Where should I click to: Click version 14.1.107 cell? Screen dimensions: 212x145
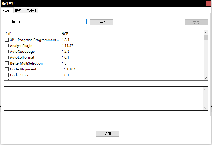68,69
